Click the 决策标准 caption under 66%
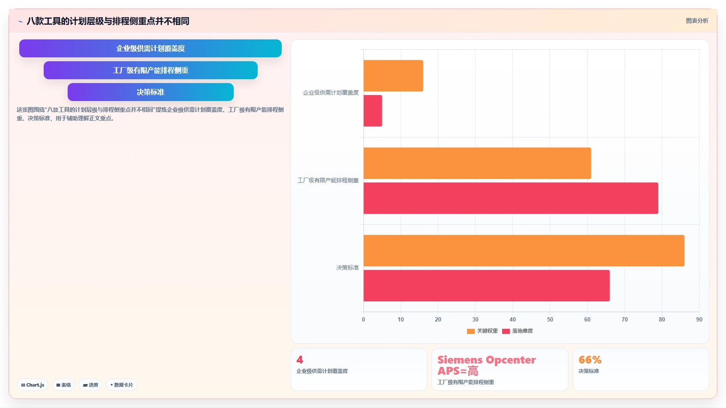The image size is (726, 408). coord(589,371)
